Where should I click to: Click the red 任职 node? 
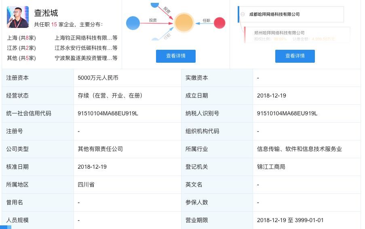point(219,23)
